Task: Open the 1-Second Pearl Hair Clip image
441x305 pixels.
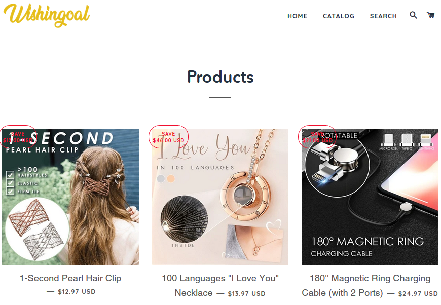Action: point(70,197)
